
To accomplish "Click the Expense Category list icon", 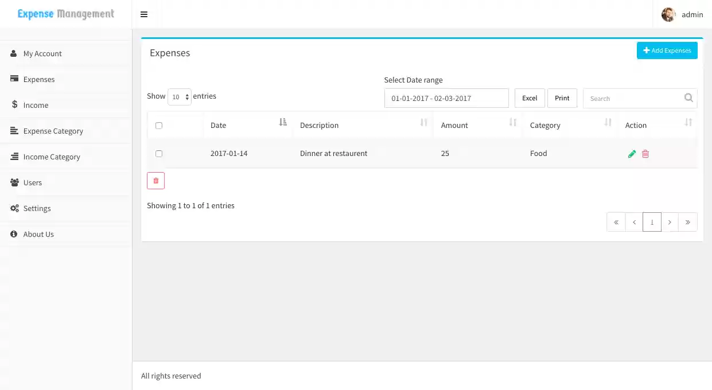I will (x=14, y=131).
